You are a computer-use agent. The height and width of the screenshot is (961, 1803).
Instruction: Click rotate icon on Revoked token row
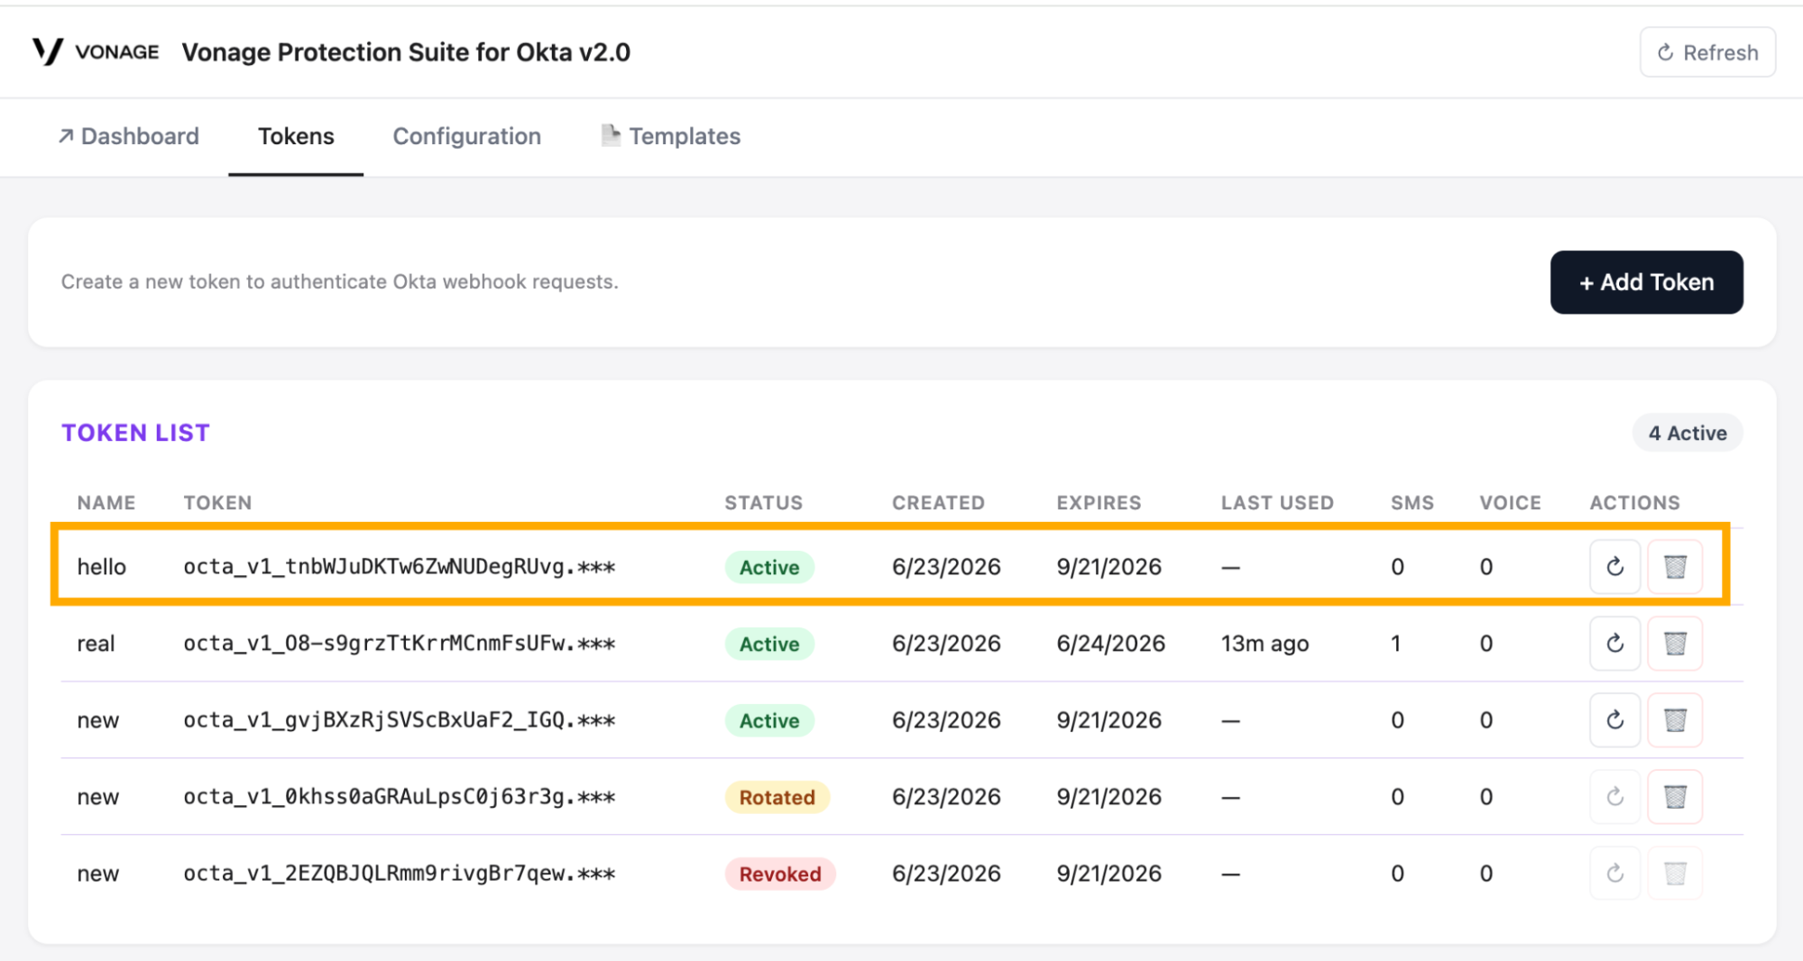tap(1614, 874)
